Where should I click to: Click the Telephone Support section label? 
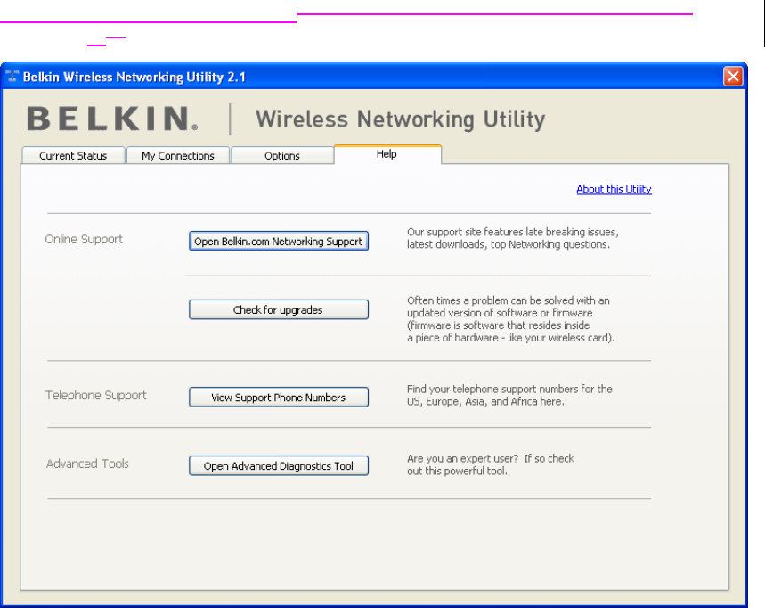coord(95,395)
